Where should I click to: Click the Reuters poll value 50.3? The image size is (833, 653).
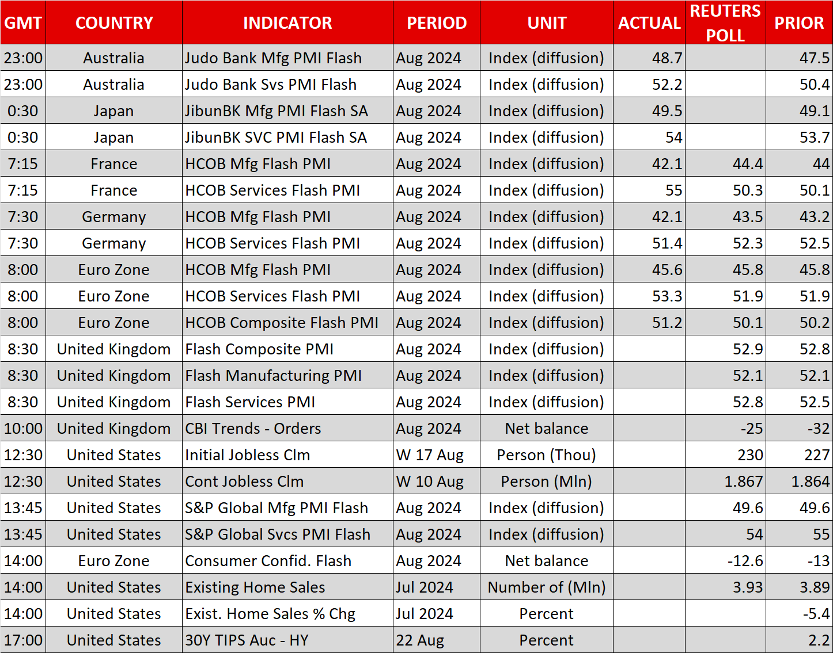click(x=747, y=190)
